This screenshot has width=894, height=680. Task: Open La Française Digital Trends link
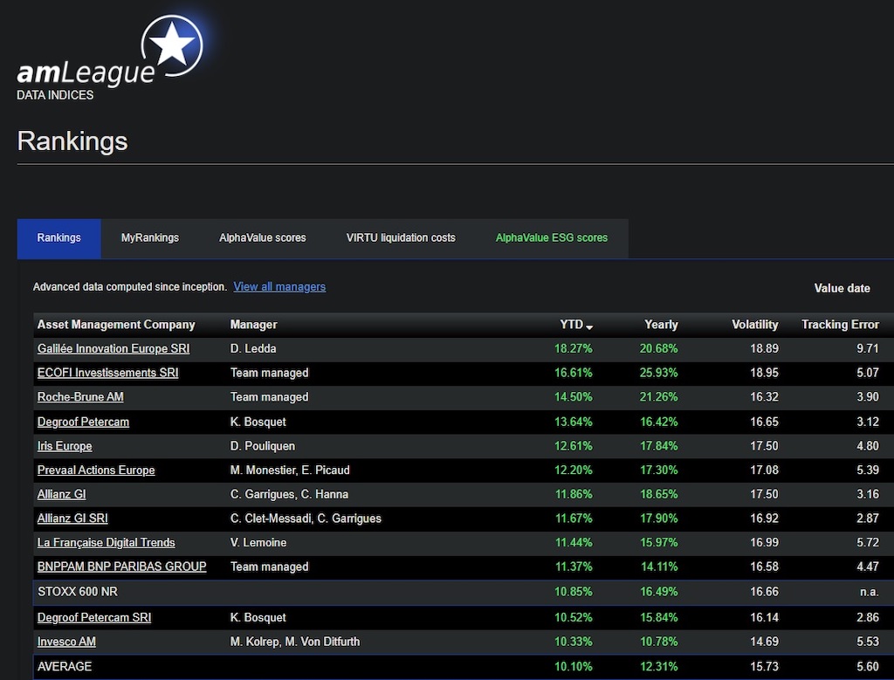click(x=106, y=543)
